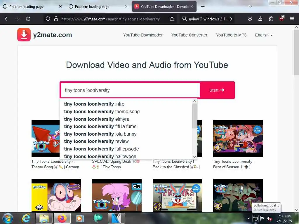Click the y2mate video search input field
The height and width of the screenshot is (224, 299).
[x=130, y=90]
